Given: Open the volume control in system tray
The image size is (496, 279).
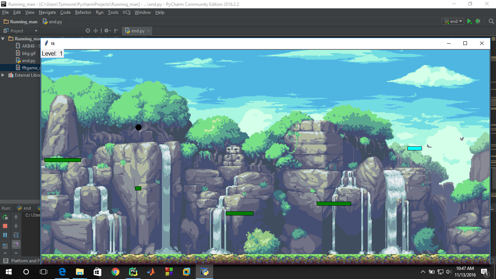Looking at the screenshot, I should tap(449, 272).
